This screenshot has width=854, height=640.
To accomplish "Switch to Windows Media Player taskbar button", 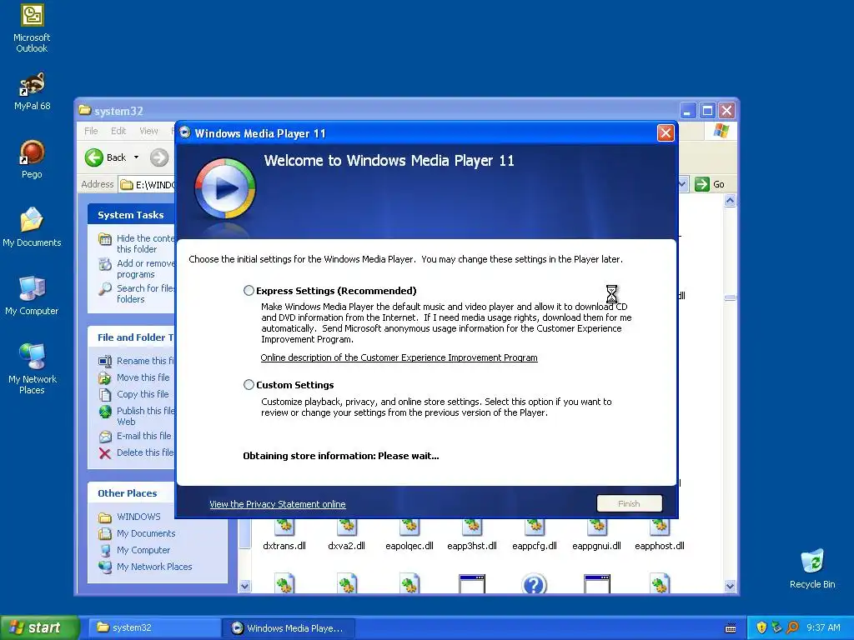I will [289, 627].
